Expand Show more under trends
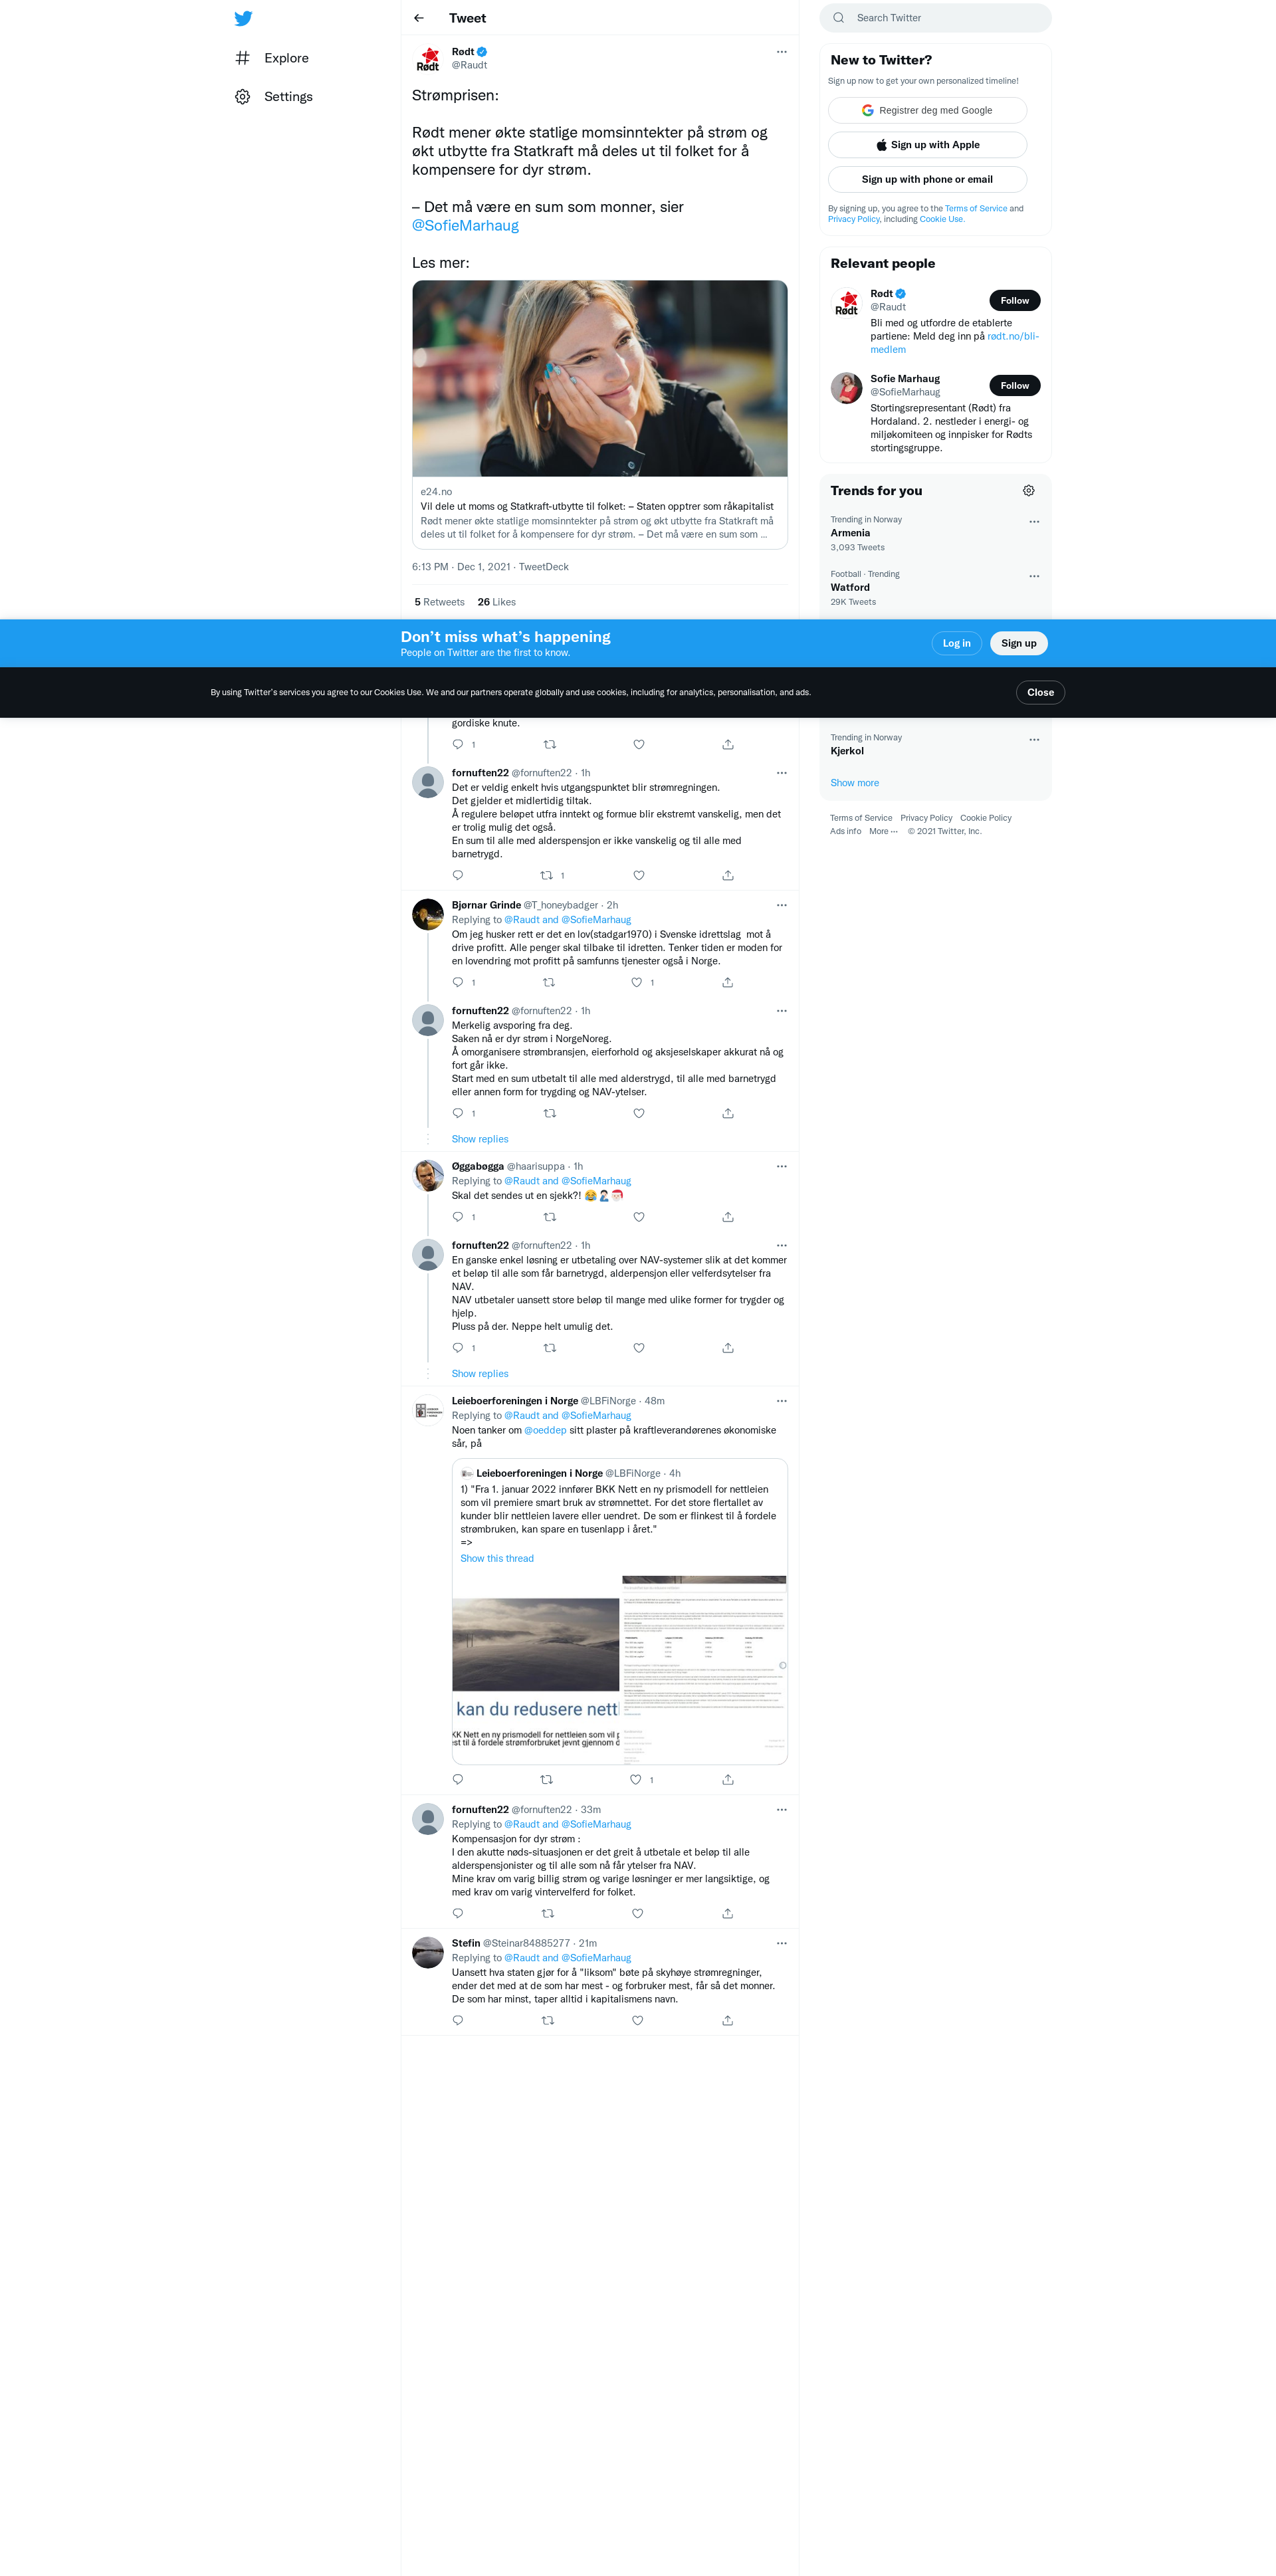 [854, 783]
